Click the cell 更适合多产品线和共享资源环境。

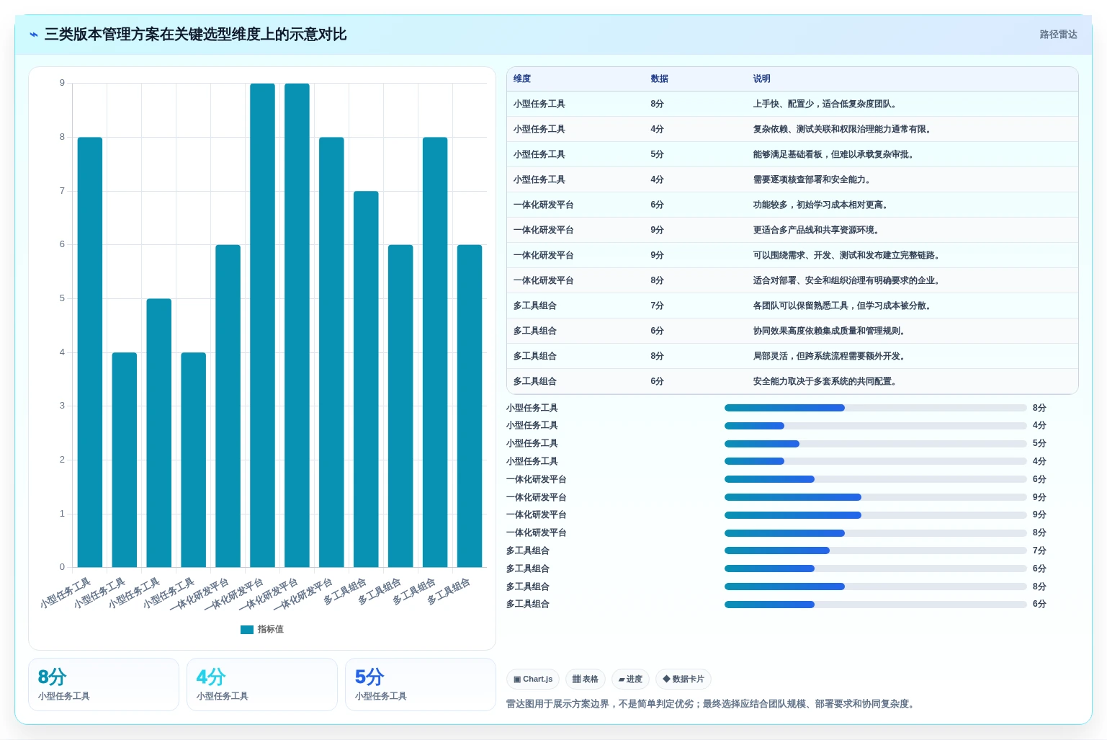tap(817, 231)
